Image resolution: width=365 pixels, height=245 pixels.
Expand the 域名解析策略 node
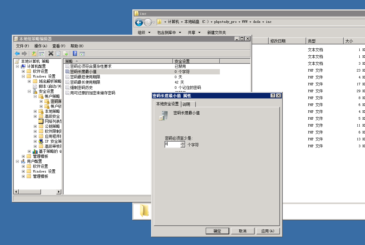coord(29,82)
